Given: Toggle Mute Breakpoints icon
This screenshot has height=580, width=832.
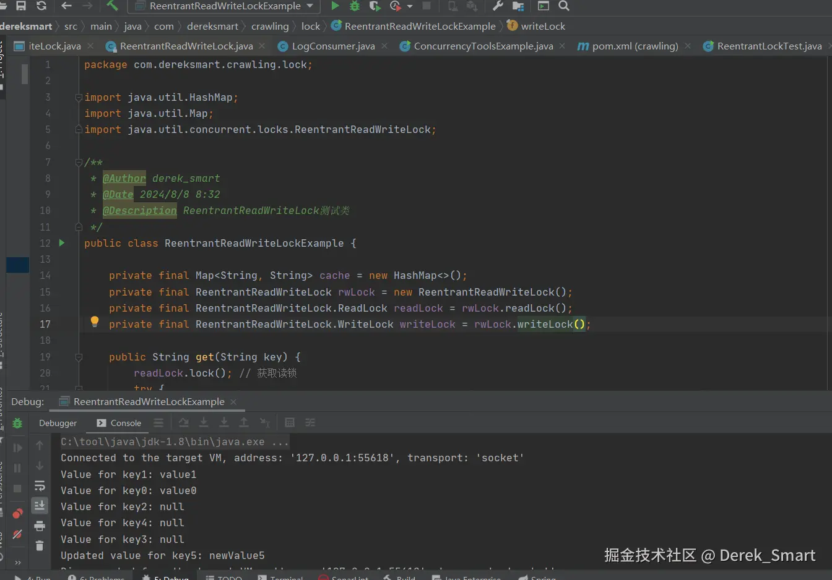Looking at the screenshot, I should point(17,534).
